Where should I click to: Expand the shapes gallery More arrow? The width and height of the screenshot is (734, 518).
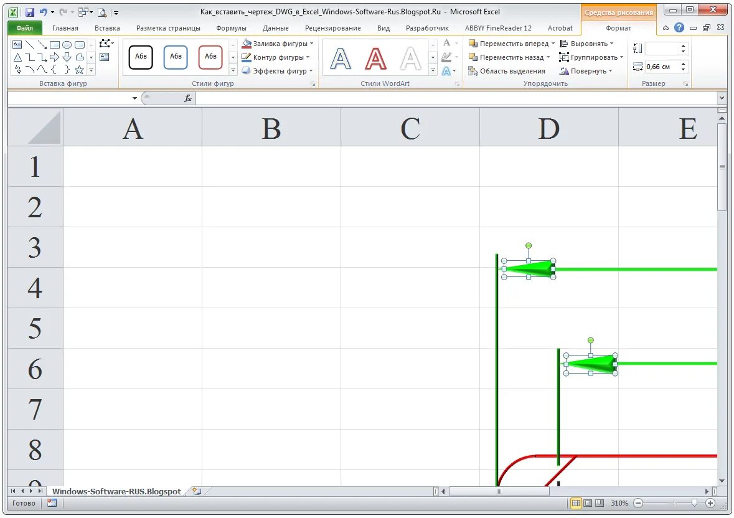(x=92, y=70)
